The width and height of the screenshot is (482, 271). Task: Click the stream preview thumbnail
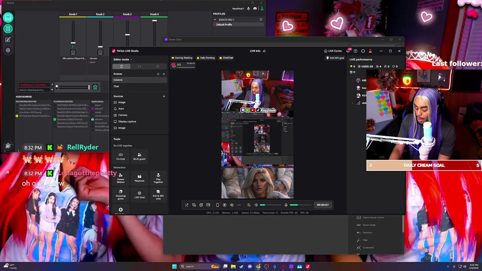coord(257,134)
